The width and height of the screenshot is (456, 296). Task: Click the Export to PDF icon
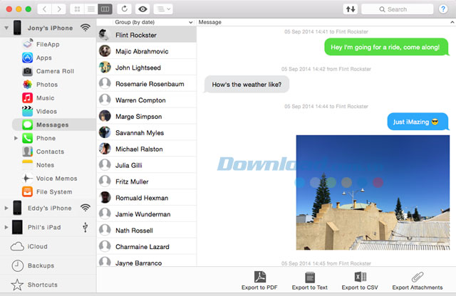261,277
